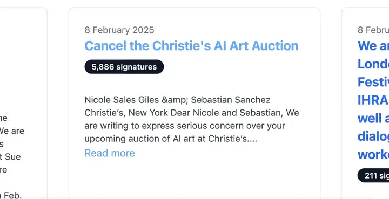Click the truncated "8 Febru" date on right card
This screenshot has height=199, width=389.
[373, 30]
